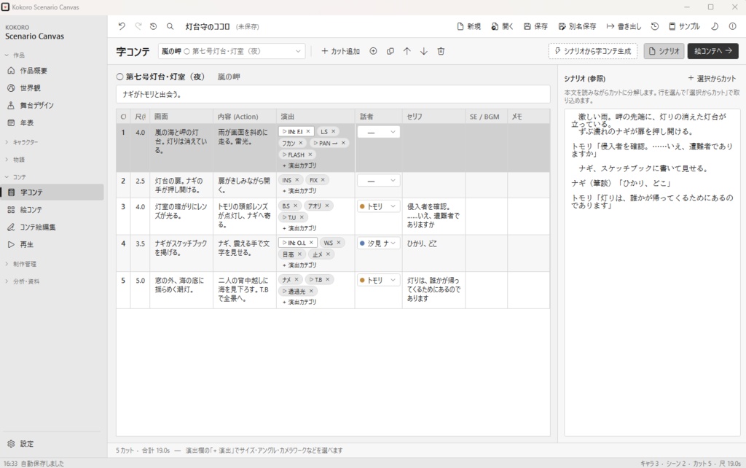This screenshot has height=468, width=746.
Task: Open speaker dropdown for cut 2
Action: [x=379, y=181]
